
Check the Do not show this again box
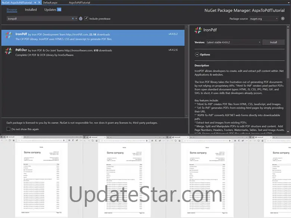pyautogui.click(x=8, y=129)
